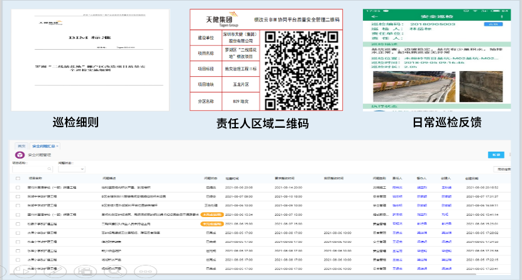This screenshot has height=280, width=522.
Task: Click the 要求整改时间 column header
Action: coord(284,179)
